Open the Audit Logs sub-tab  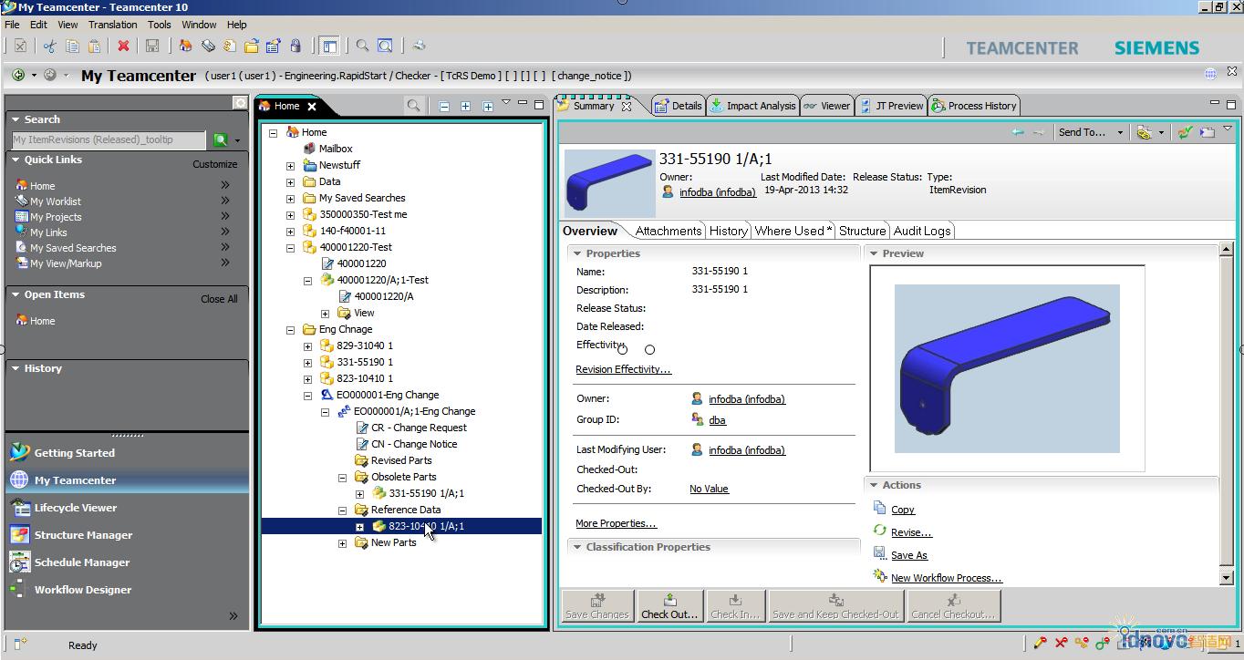coord(922,231)
